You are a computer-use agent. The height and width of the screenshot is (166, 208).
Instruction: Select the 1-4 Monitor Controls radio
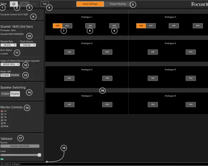click(x=2, y=114)
